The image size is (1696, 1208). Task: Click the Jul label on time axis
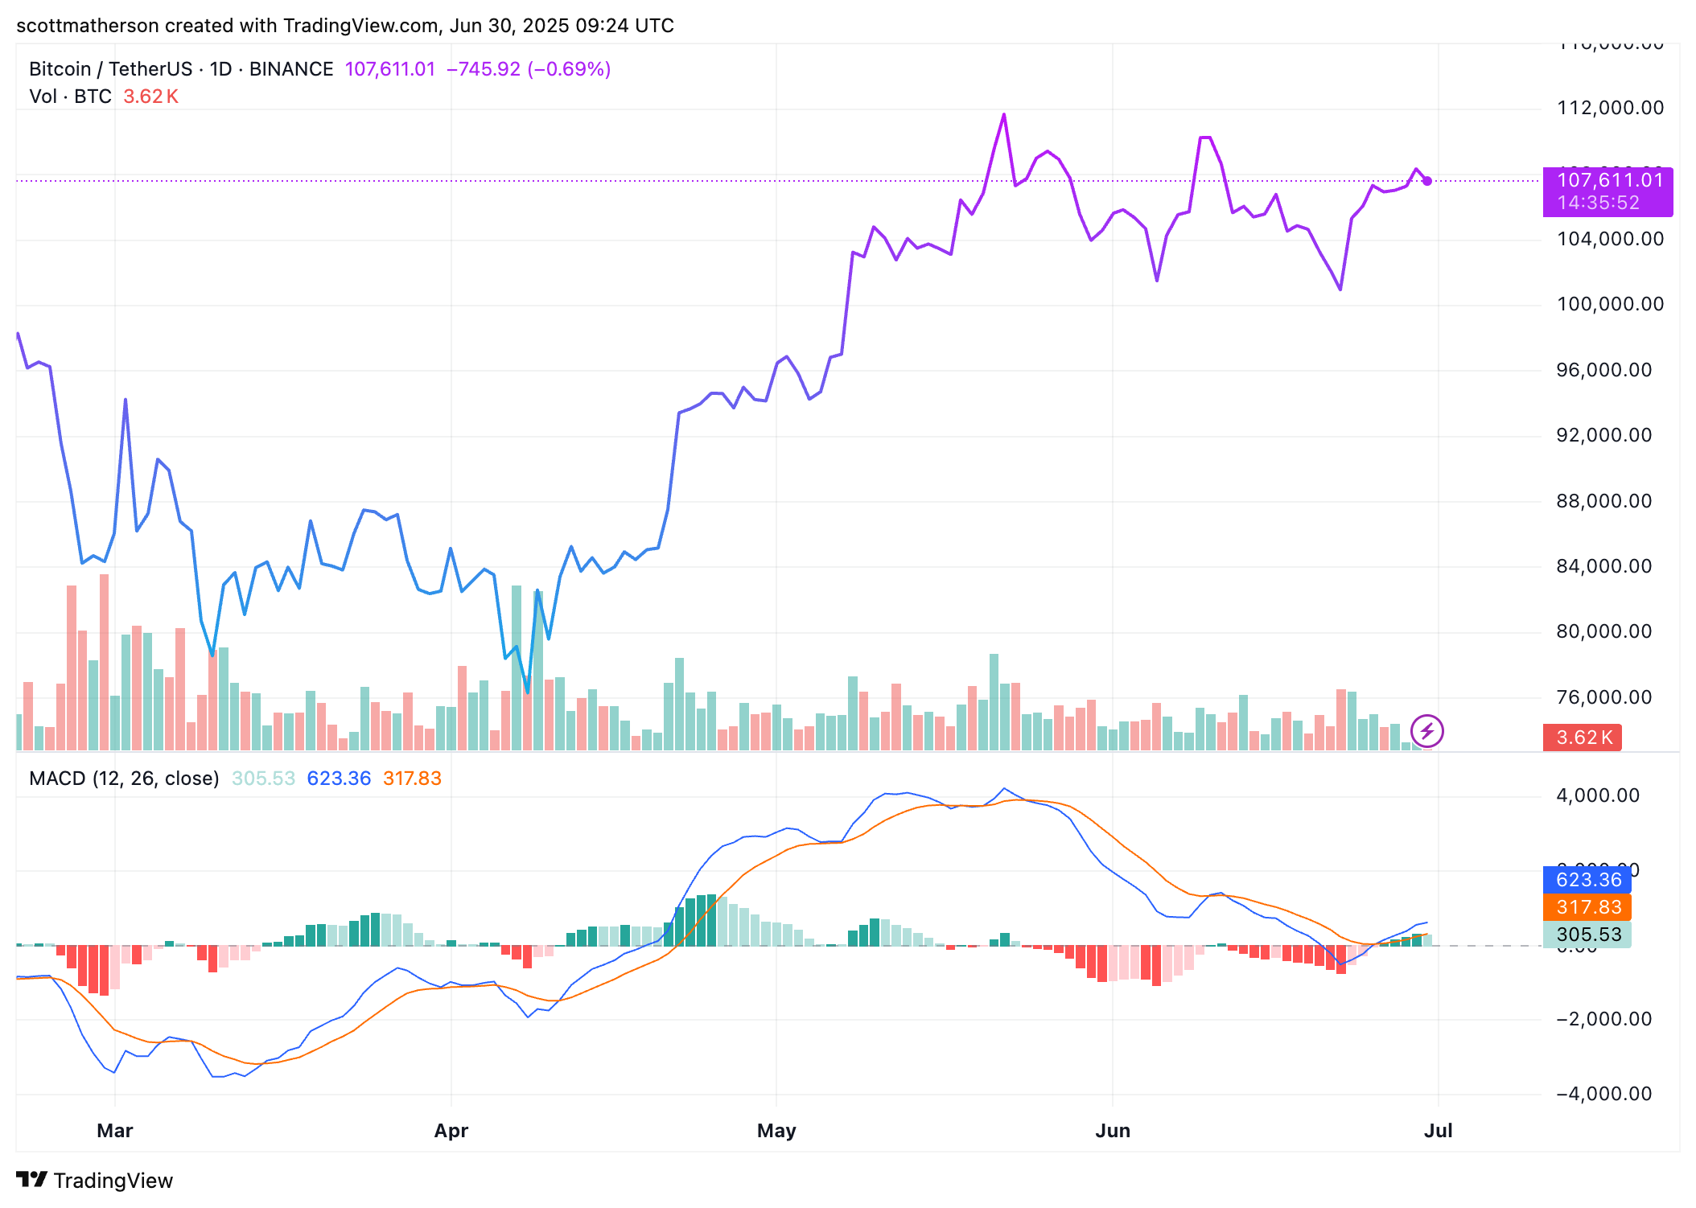(1438, 1131)
